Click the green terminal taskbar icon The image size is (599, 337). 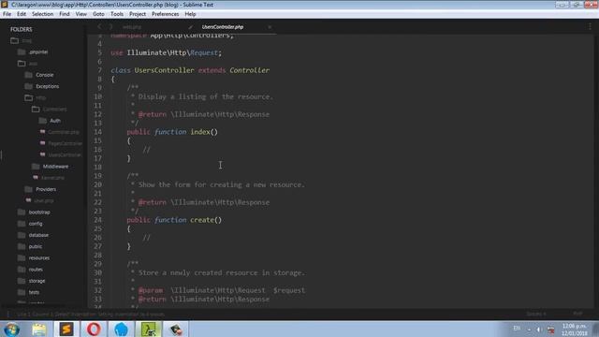pyautogui.click(x=149, y=330)
